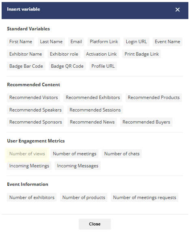The width and height of the screenshot is (190, 233).
Task: Insert the Event Name variable
Action: (167, 42)
